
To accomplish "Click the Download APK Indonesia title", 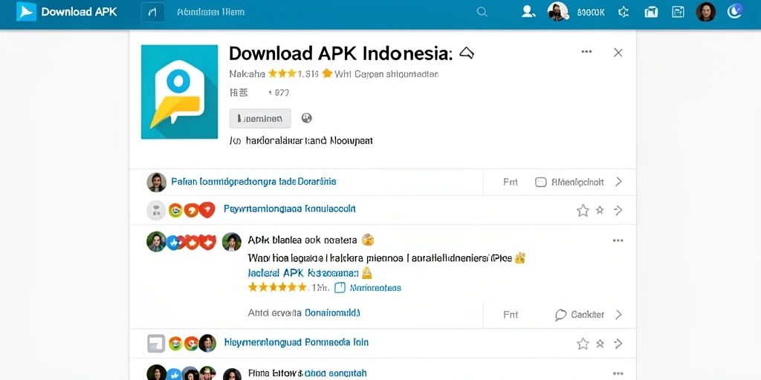I will pyautogui.click(x=340, y=53).
